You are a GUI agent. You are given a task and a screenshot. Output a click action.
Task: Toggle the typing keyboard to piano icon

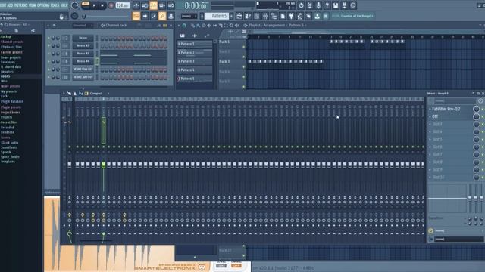coord(136,16)
